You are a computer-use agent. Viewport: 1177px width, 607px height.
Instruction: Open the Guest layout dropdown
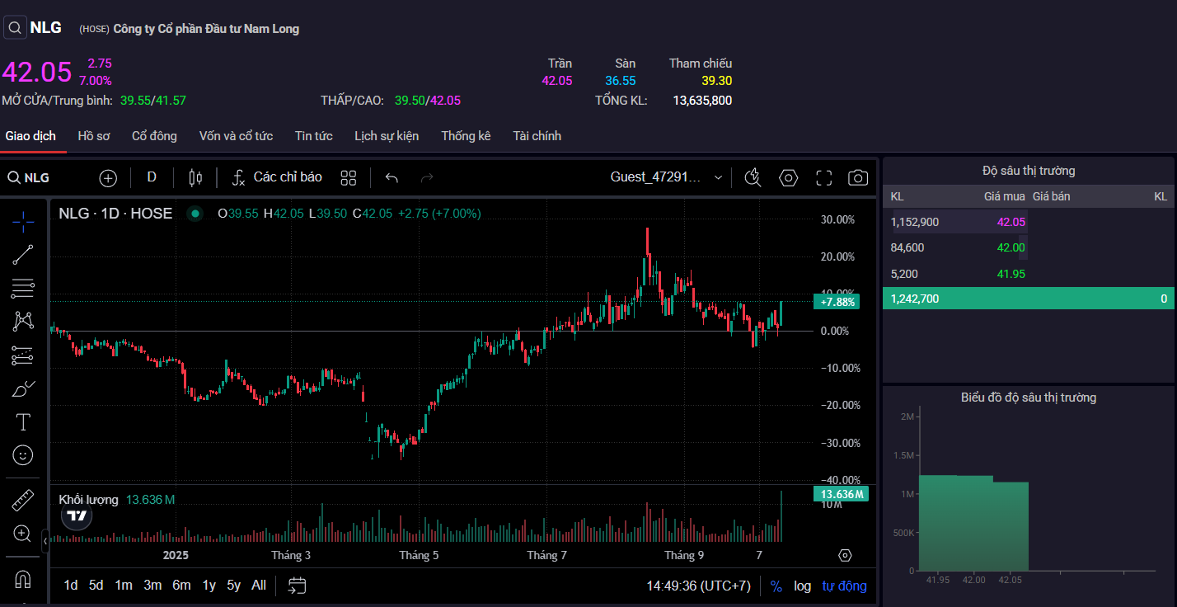click(x=667, y=177)
